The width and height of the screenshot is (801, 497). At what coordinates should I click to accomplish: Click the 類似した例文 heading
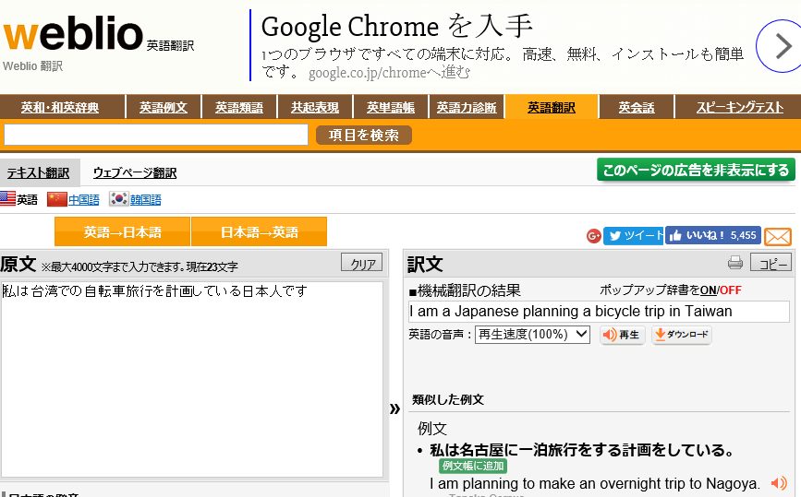point(448,399)
